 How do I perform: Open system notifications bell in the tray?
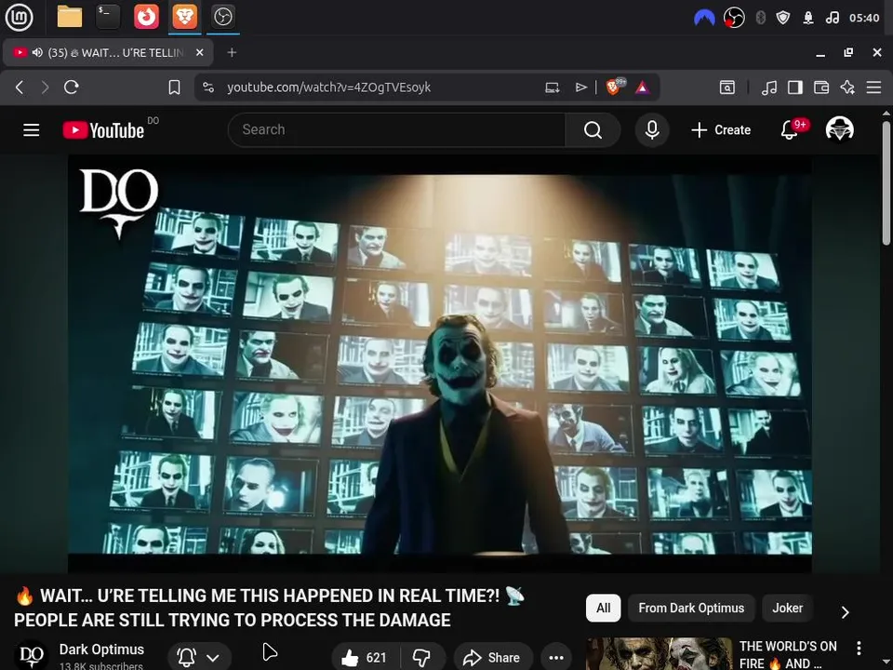click(x=808, y=19)
